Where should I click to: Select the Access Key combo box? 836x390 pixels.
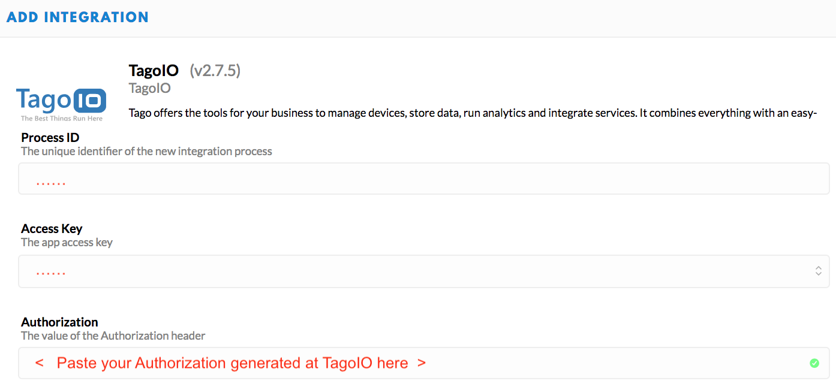pos(423,271)
